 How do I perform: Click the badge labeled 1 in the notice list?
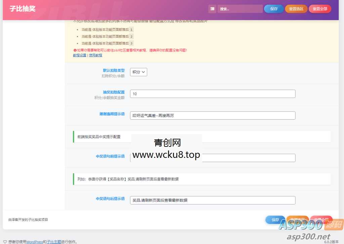131,29
